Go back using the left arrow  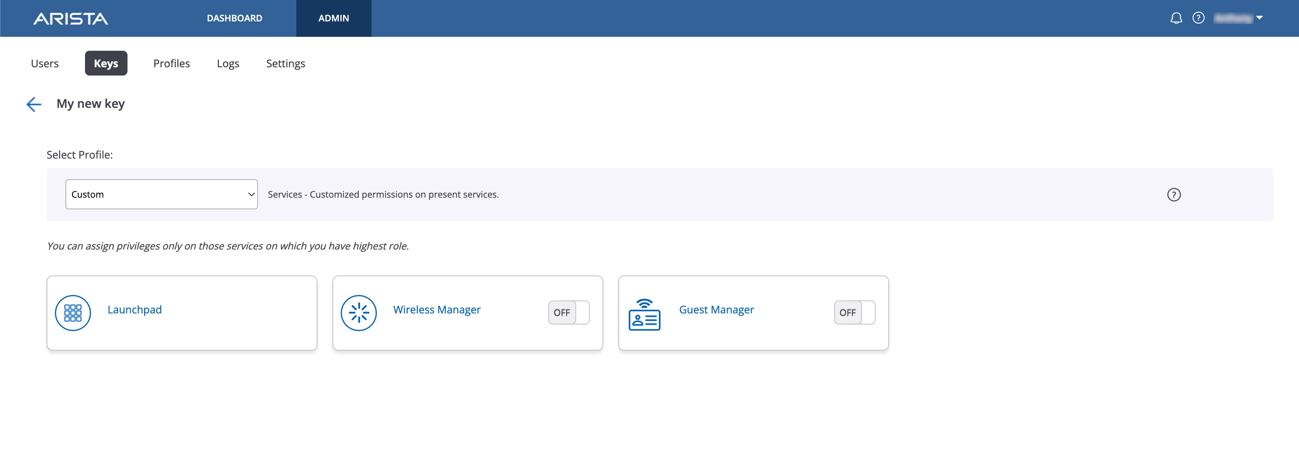[34, 104]
